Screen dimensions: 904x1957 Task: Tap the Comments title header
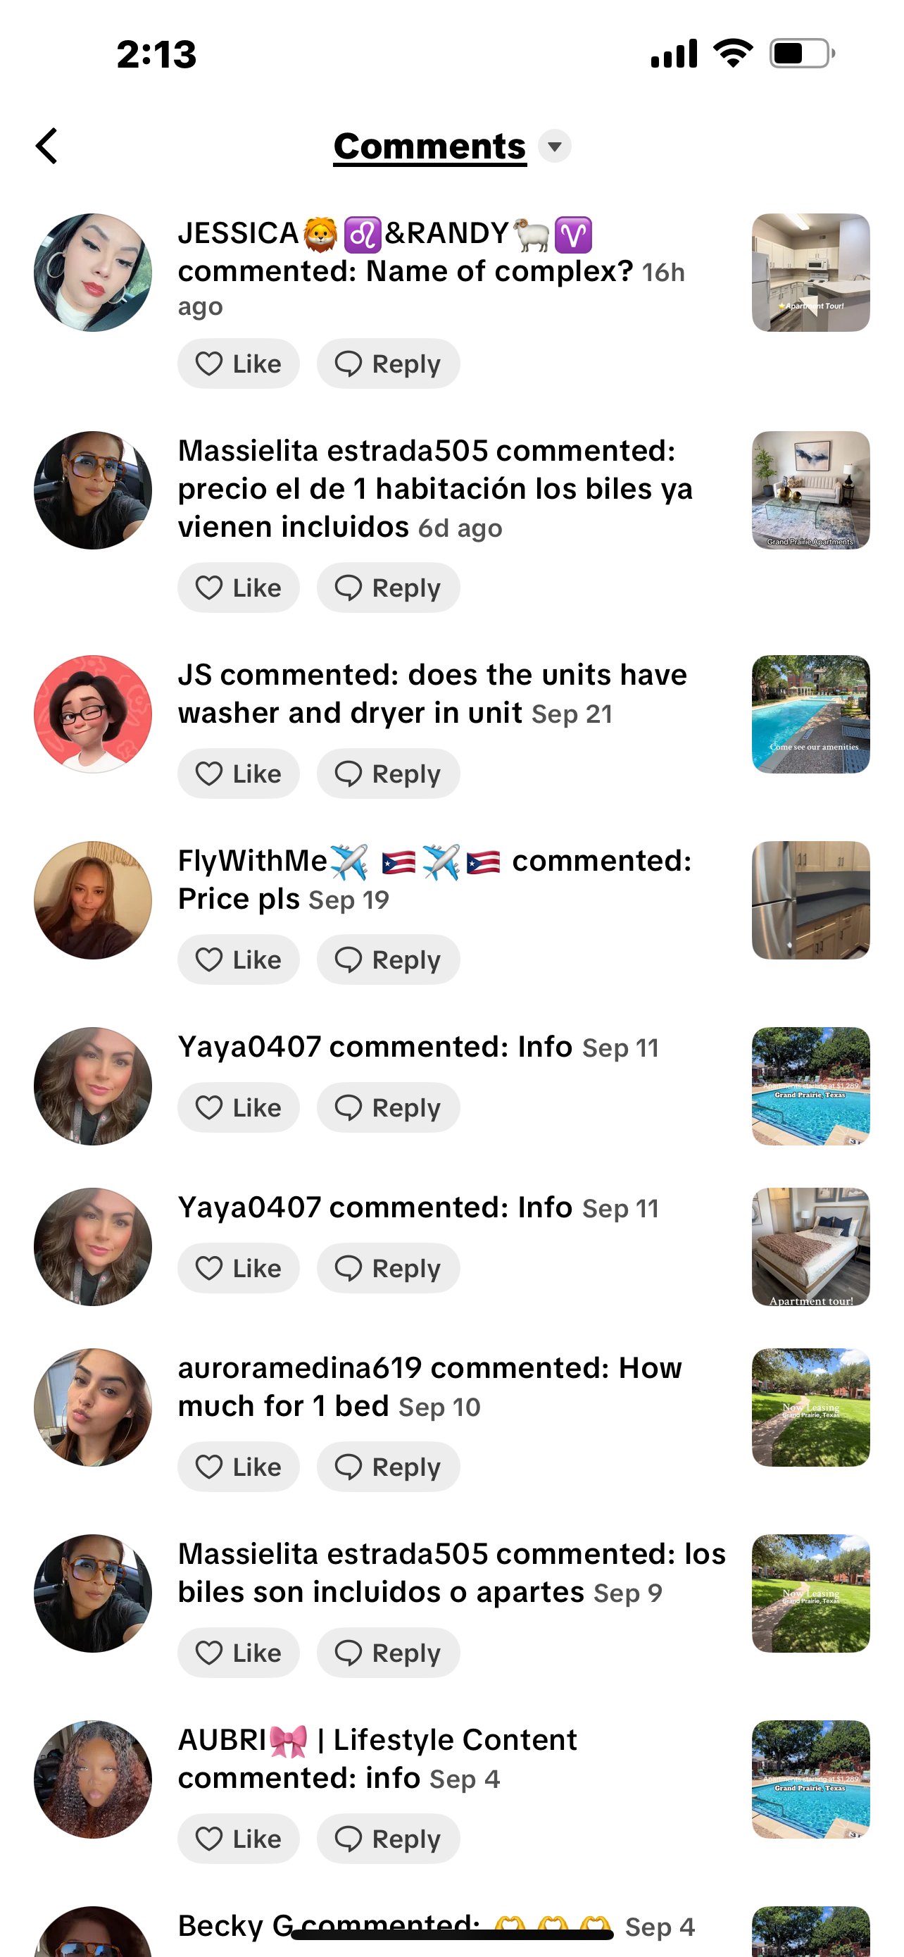pos(429,146)
